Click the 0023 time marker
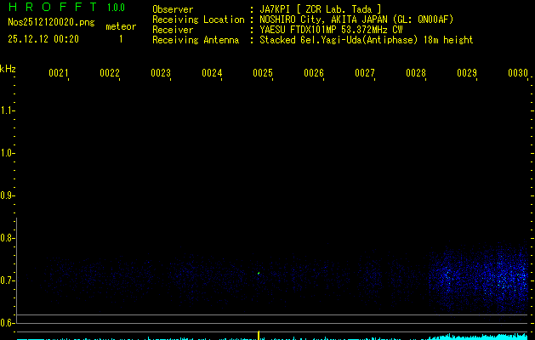The width and height of the screenshot is (535, 340). click(161, 74)
